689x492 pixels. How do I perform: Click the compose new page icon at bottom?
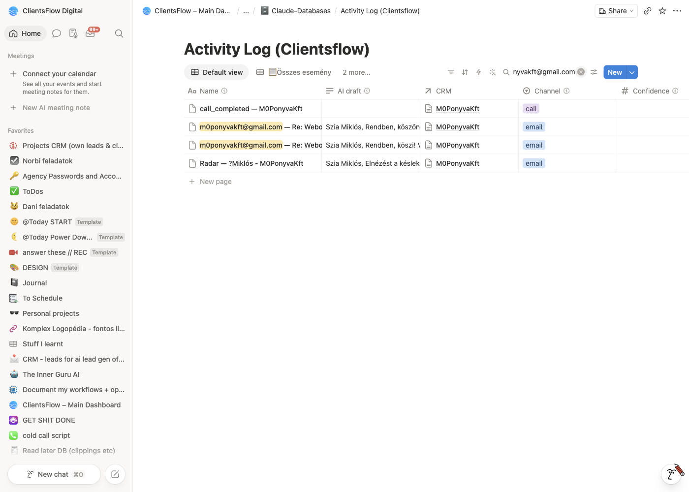[x=115, y=474]
